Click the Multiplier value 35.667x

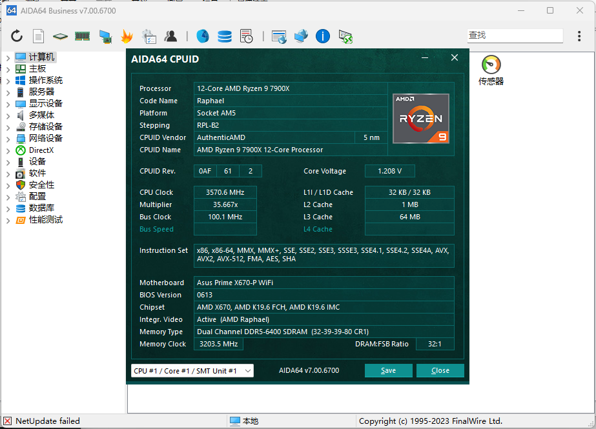225,205
